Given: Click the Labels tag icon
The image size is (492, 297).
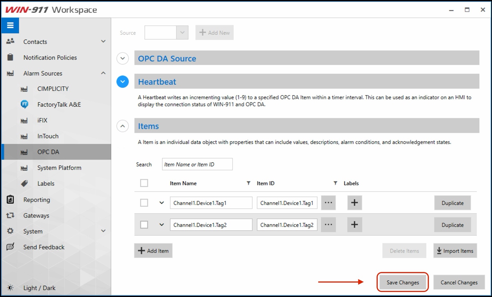Looking at the screenshot, I should tap(24, 183).
